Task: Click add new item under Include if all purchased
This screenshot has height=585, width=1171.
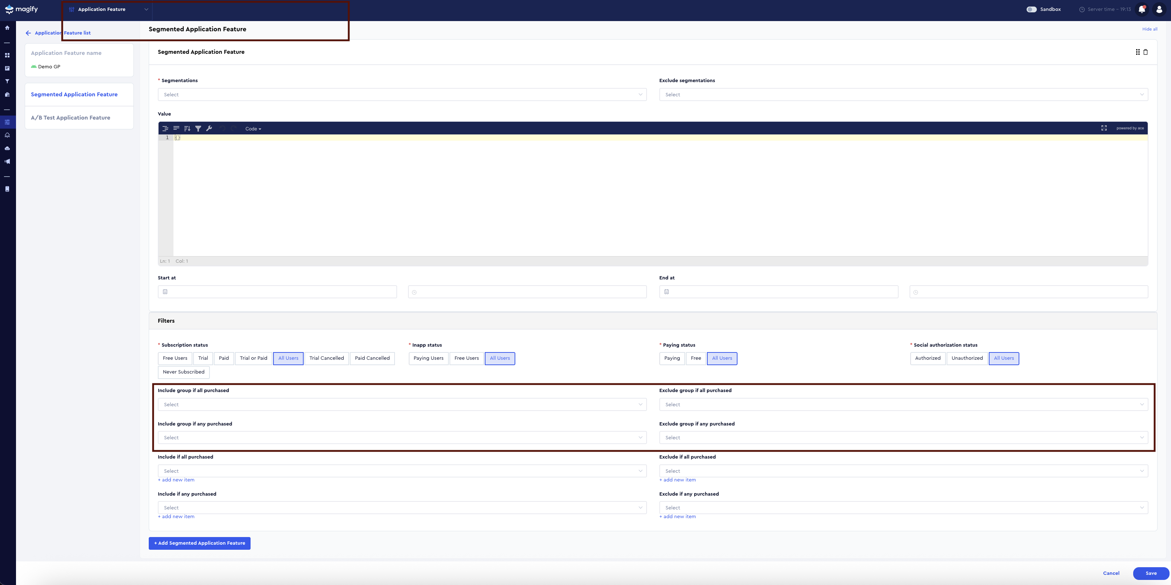Action: pyautogui.click(x=176, y=480)
